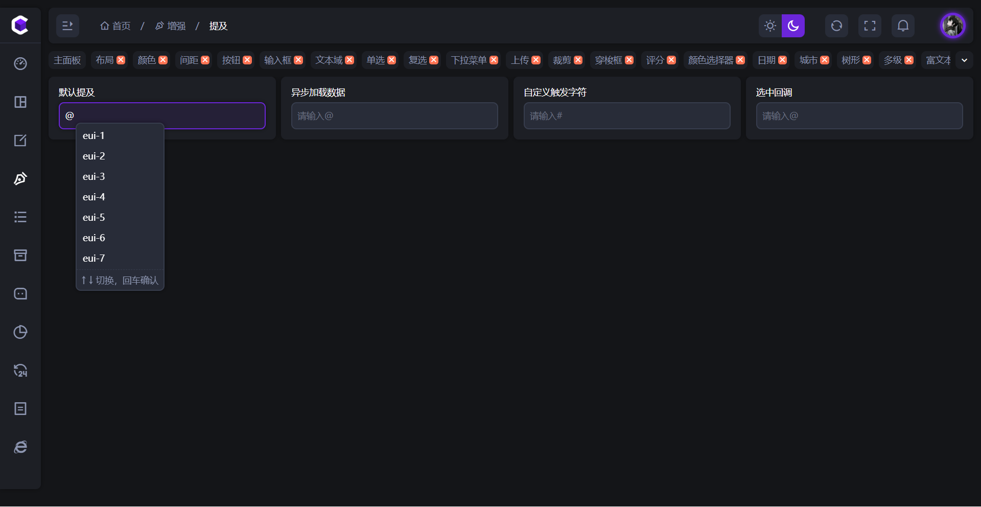Image resolution: width=981 pixels, height=507 pixels.
Task: Click the 提及 breadcrumb item
Action: (218, 26)
